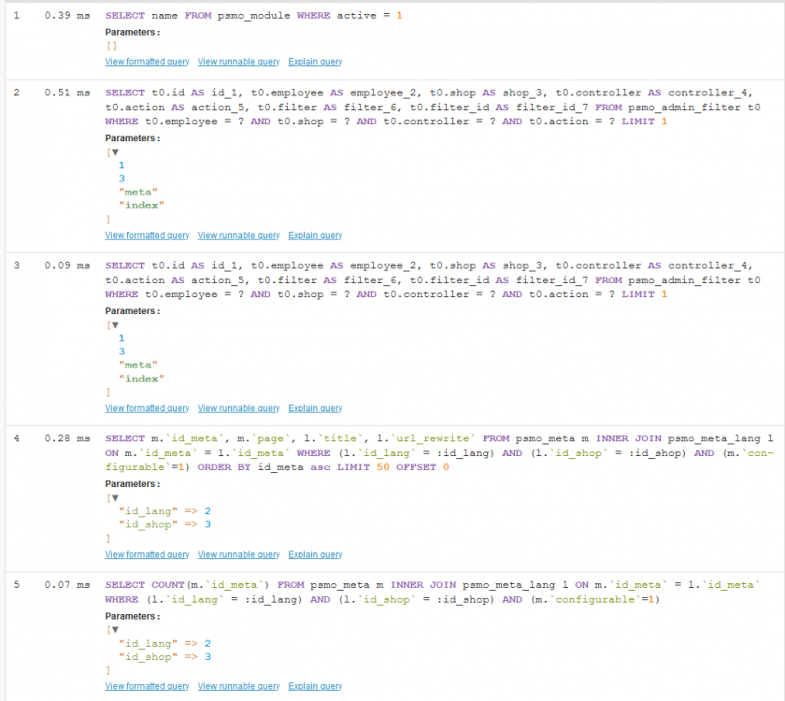This screenshot has width=785, height=701.
Task: Collapse the Parameters expander of query 3
Action: (x=113, y=324)
